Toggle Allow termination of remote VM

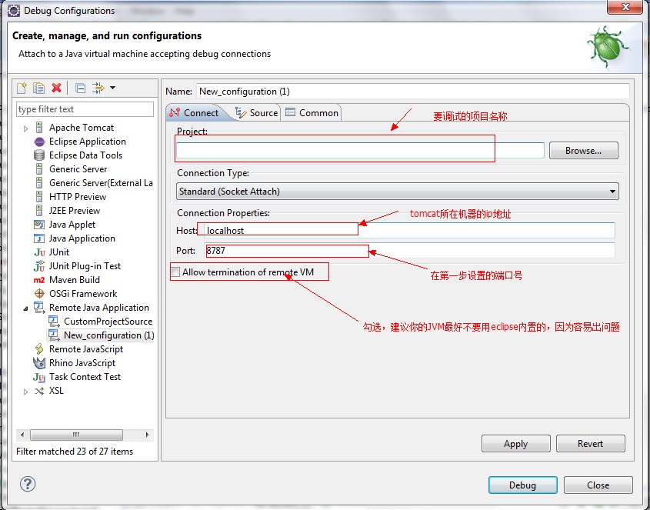pos(176,272)
